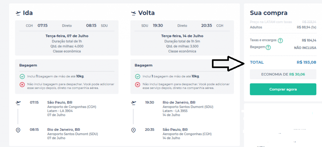This screenshot has width=322, height=147.
Task: Select the Ida CGH 07:15 flight summary
Action: click(67, 38)
